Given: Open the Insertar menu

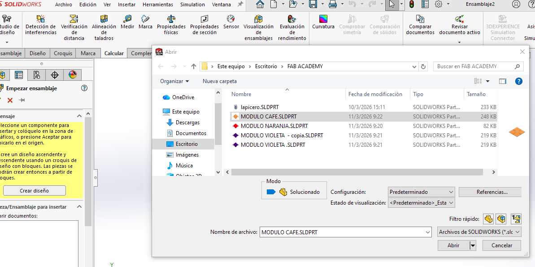Looking at the screenshot, I should tap(126, 4).
